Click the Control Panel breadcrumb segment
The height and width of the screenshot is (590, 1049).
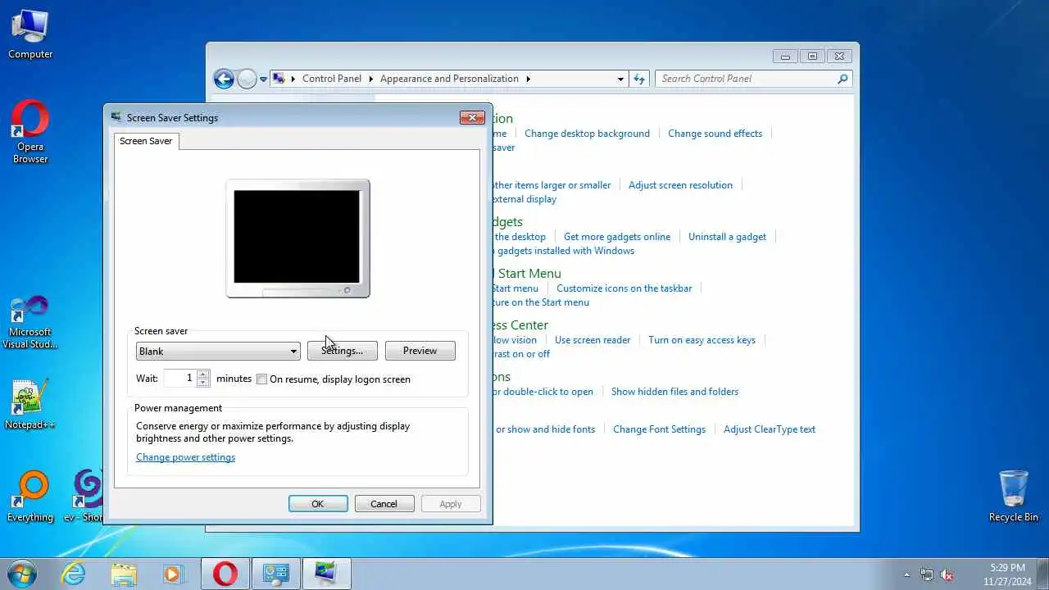point(332,79)
